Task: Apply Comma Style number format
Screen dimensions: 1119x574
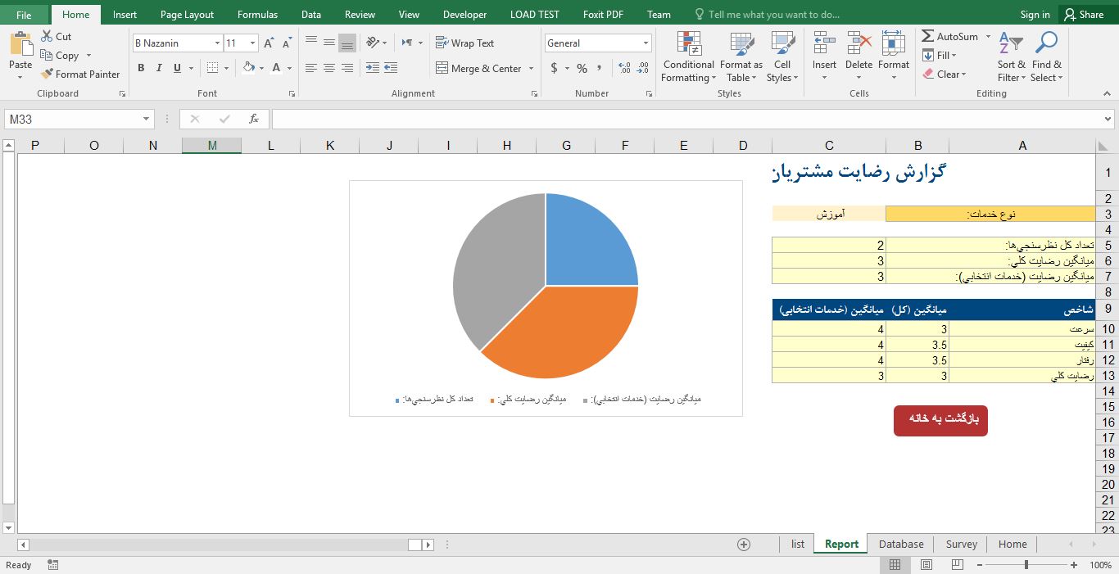Action: (x=600, y=68)
